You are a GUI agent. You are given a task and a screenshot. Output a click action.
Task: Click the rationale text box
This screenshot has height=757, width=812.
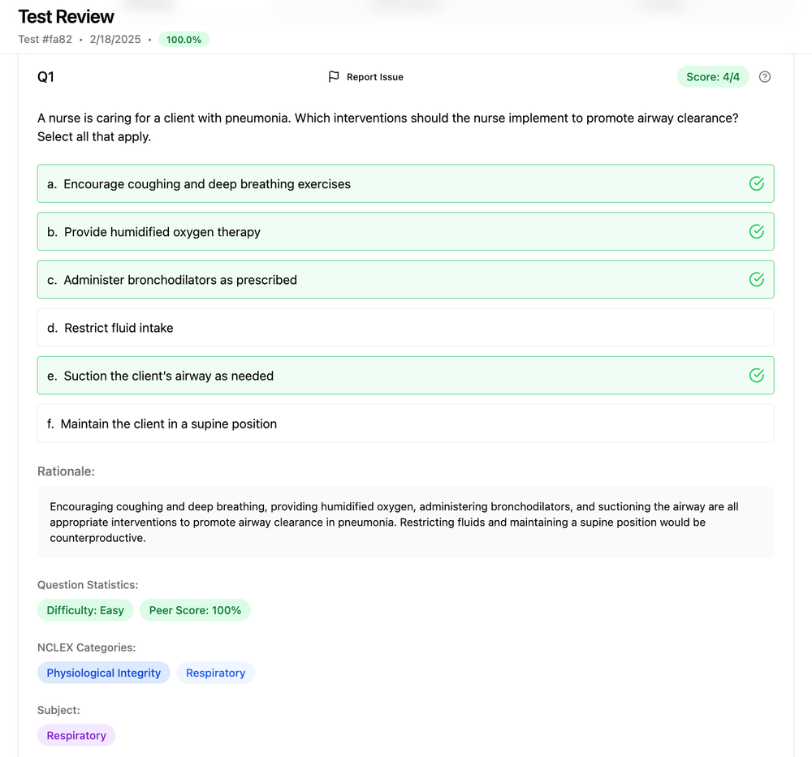point(406,522)
